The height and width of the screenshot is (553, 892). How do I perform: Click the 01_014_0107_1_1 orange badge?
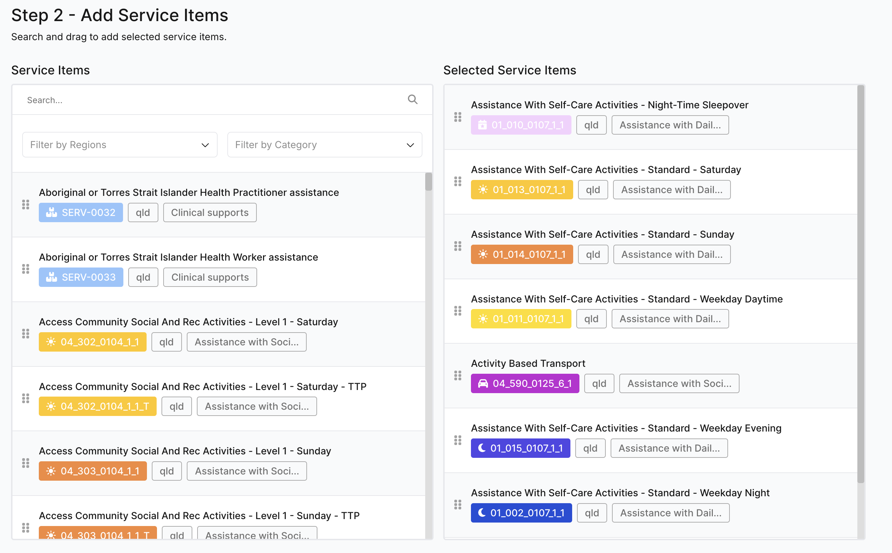tap(522, 254)
